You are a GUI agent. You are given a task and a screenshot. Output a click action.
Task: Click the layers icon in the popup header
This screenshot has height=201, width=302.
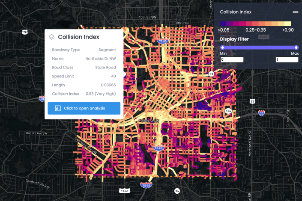coord(51,37)
